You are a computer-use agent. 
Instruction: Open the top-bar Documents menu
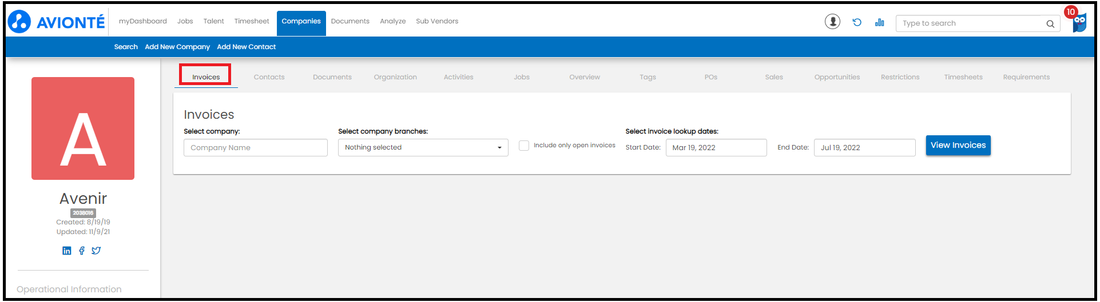[350, 21]
